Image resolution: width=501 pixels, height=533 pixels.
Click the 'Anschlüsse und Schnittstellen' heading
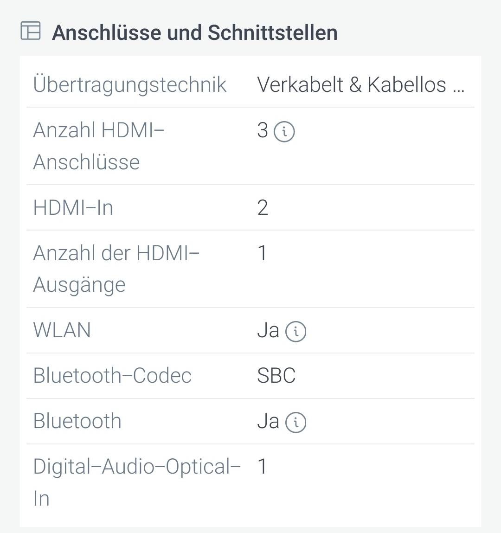194,33
